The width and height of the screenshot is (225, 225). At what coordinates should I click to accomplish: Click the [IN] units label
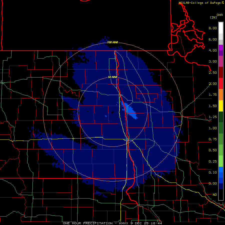[x=213, y=17]
